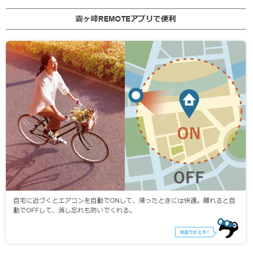
Task: Click the 霧ヶ峰REMOTEアプリで便利 heading
Action: (x=126, y=19)
